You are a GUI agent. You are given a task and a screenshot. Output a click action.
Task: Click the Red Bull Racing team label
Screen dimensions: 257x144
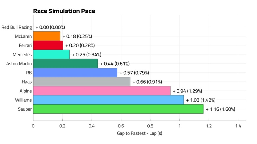pyautogui.click(x=16, y=28)
